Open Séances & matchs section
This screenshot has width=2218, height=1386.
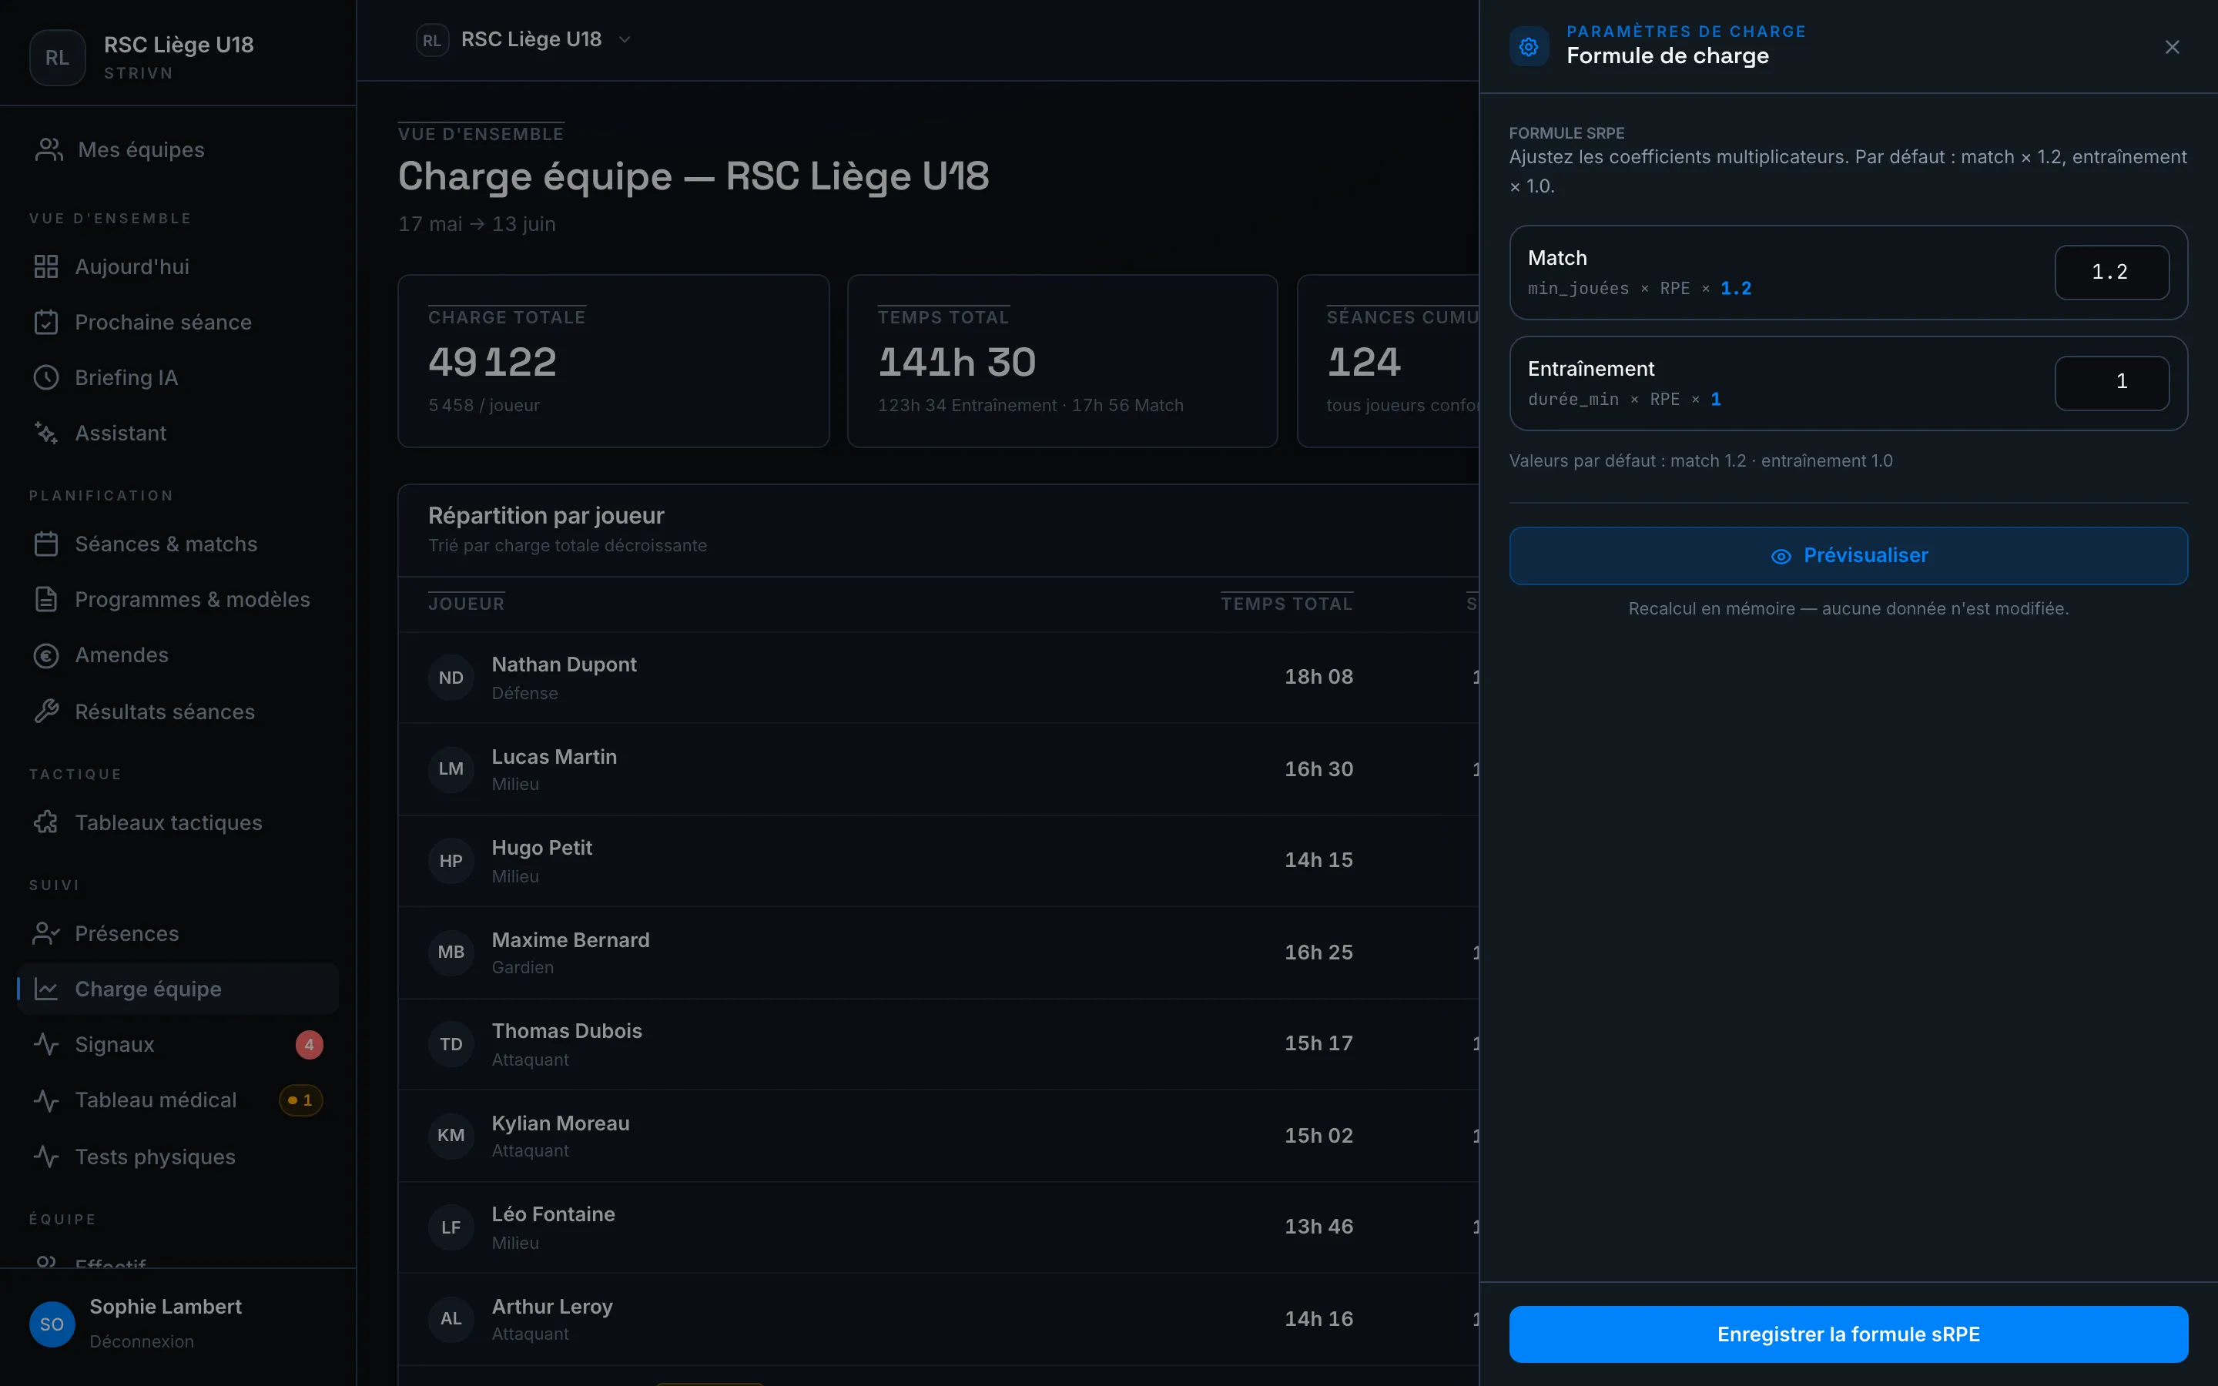coord(178,544)
